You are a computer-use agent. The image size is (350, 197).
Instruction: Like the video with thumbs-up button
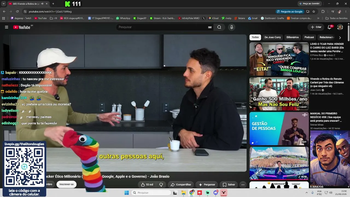click(x=147, y=185)
